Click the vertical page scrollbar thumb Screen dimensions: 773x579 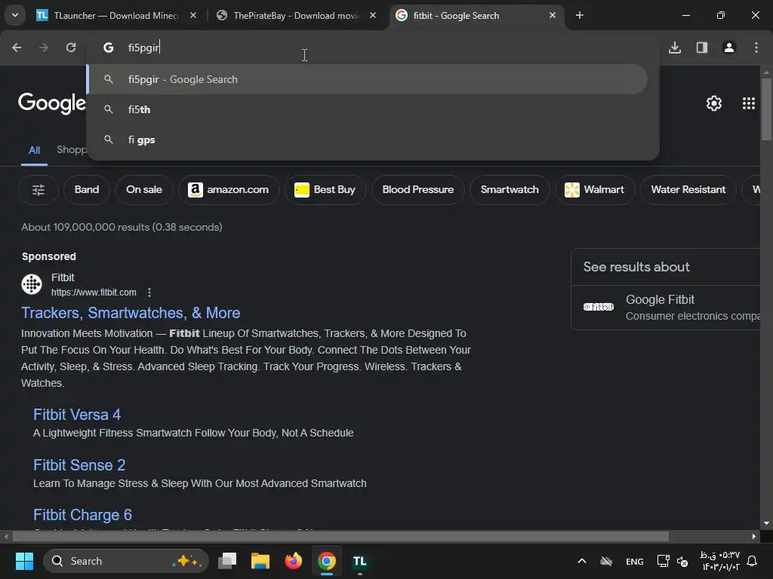[766, 109]
